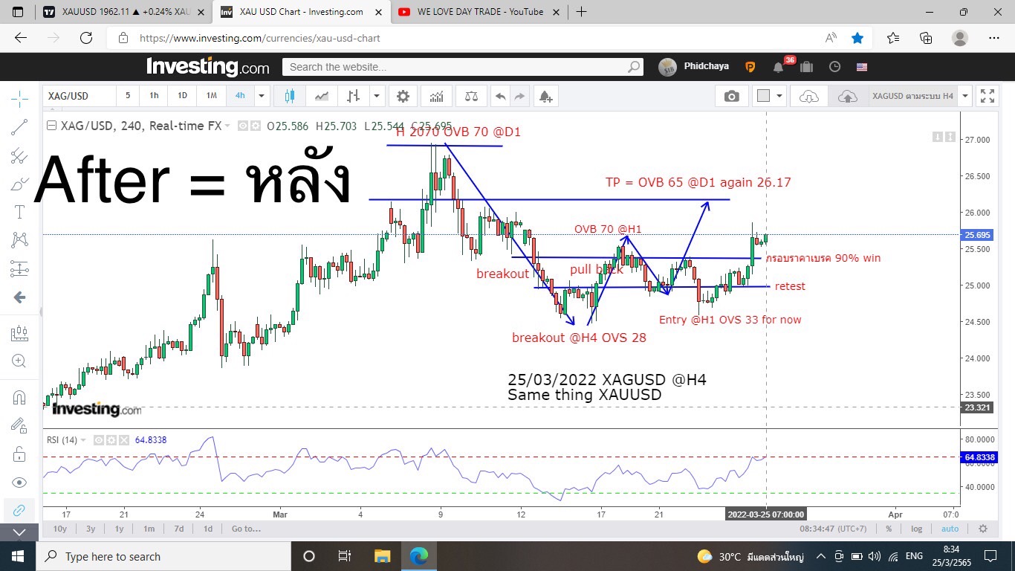Switch to the 5 minute interval

click(x=128, y=96)
